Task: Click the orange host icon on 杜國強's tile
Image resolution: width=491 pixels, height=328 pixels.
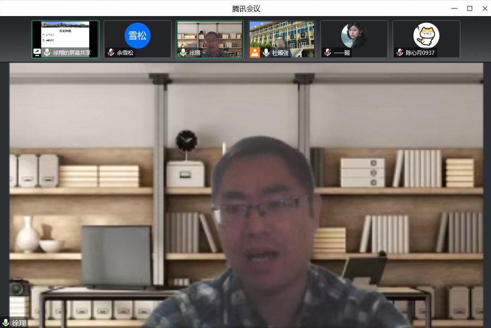Action: pyautogui.click(x=255, y=52)
